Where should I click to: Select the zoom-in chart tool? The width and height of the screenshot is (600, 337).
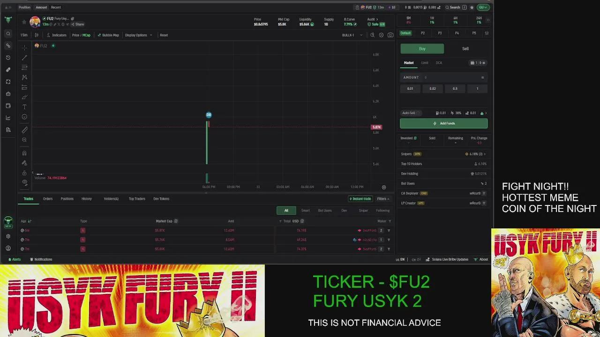[x=24, y=140]
